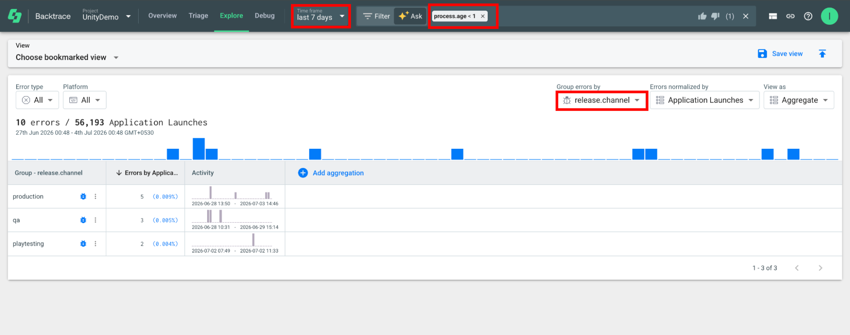Clear all filters with the X icon
850x335 pixels.
[745, 16]
